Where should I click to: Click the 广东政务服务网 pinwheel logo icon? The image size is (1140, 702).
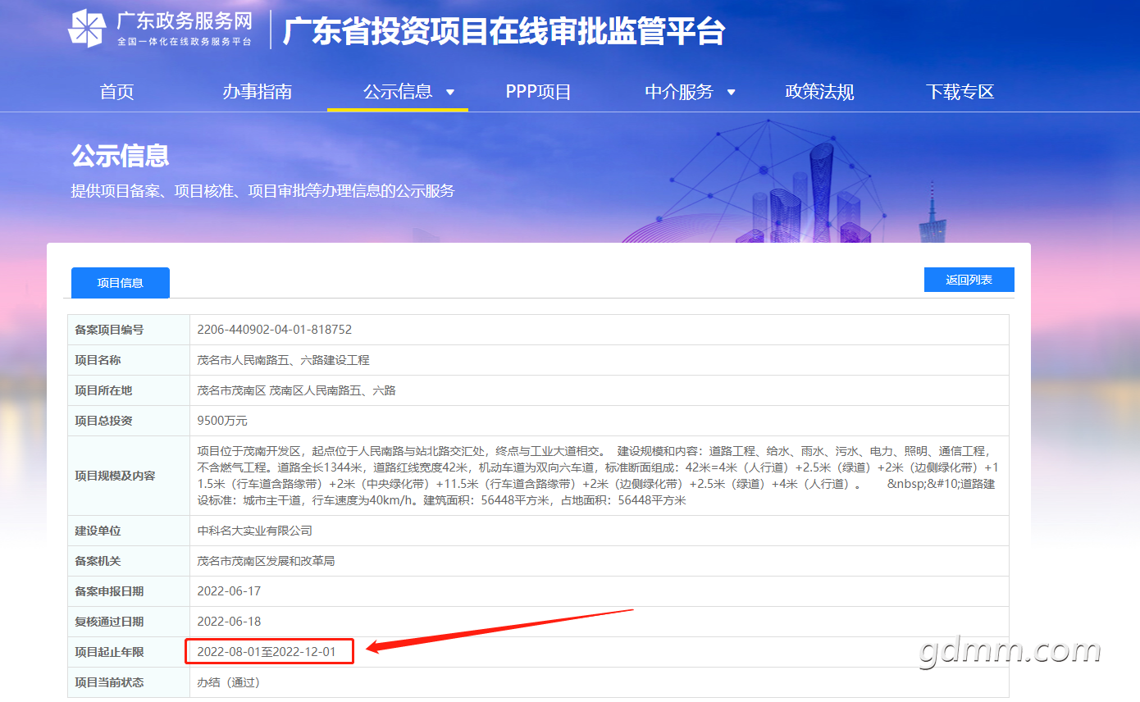[x=86, y=27]
